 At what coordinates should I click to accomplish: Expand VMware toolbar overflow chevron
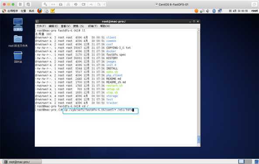pyautogui.click(x=104, y=4)
